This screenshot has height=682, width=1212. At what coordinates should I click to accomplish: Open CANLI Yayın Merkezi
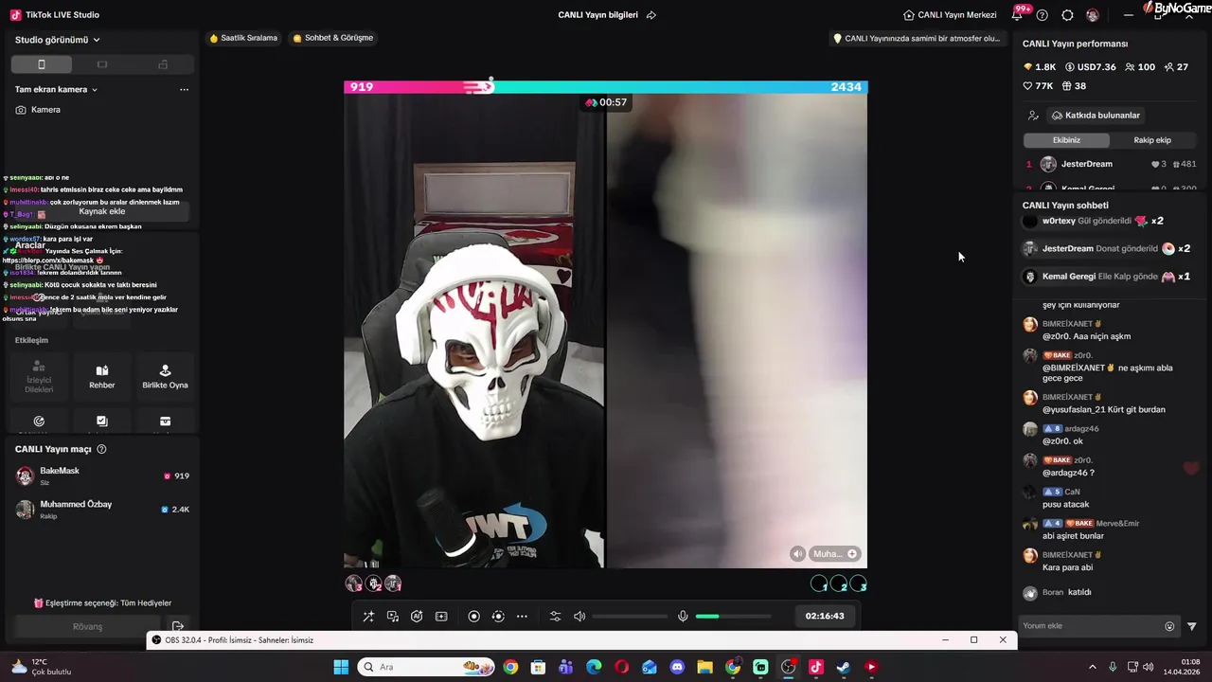[x=950, y=15]
